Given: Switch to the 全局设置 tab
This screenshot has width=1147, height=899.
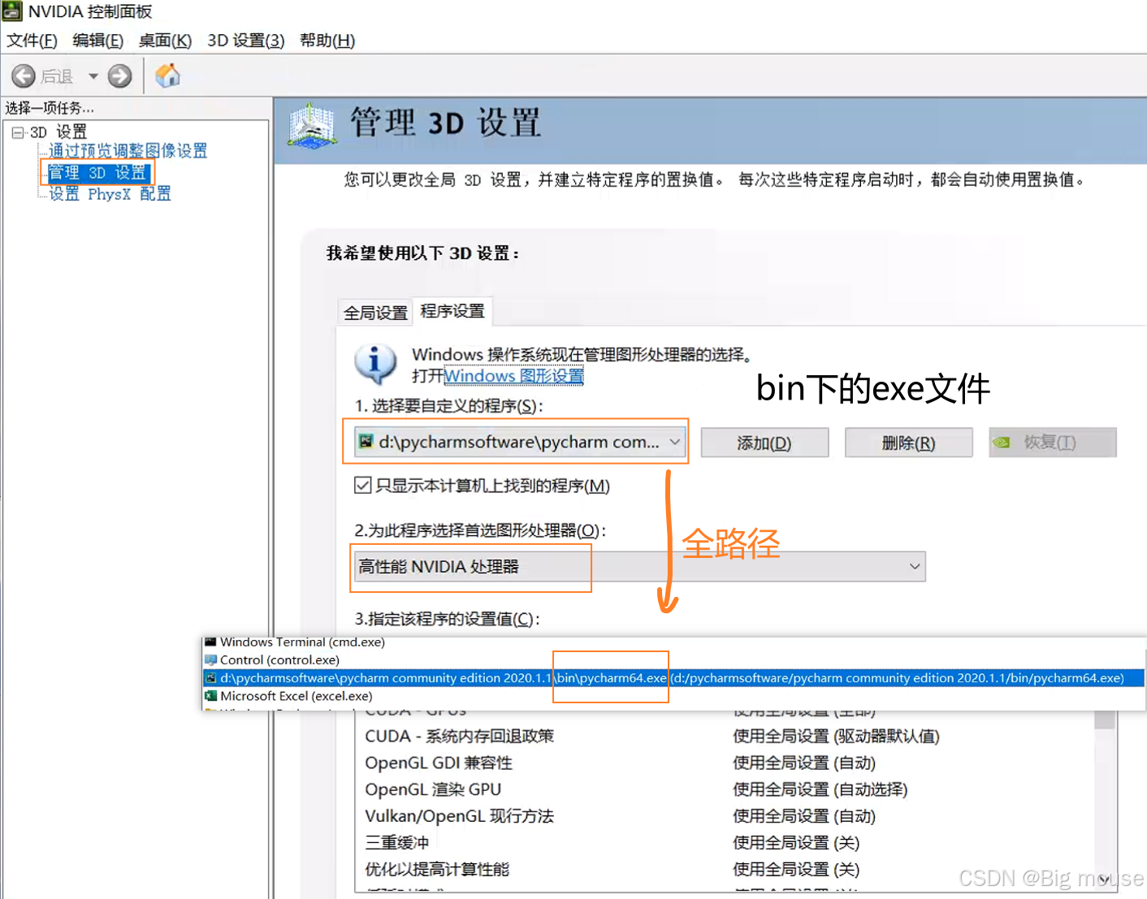Looking at the screenshot, I should click(x=375, y=313).
